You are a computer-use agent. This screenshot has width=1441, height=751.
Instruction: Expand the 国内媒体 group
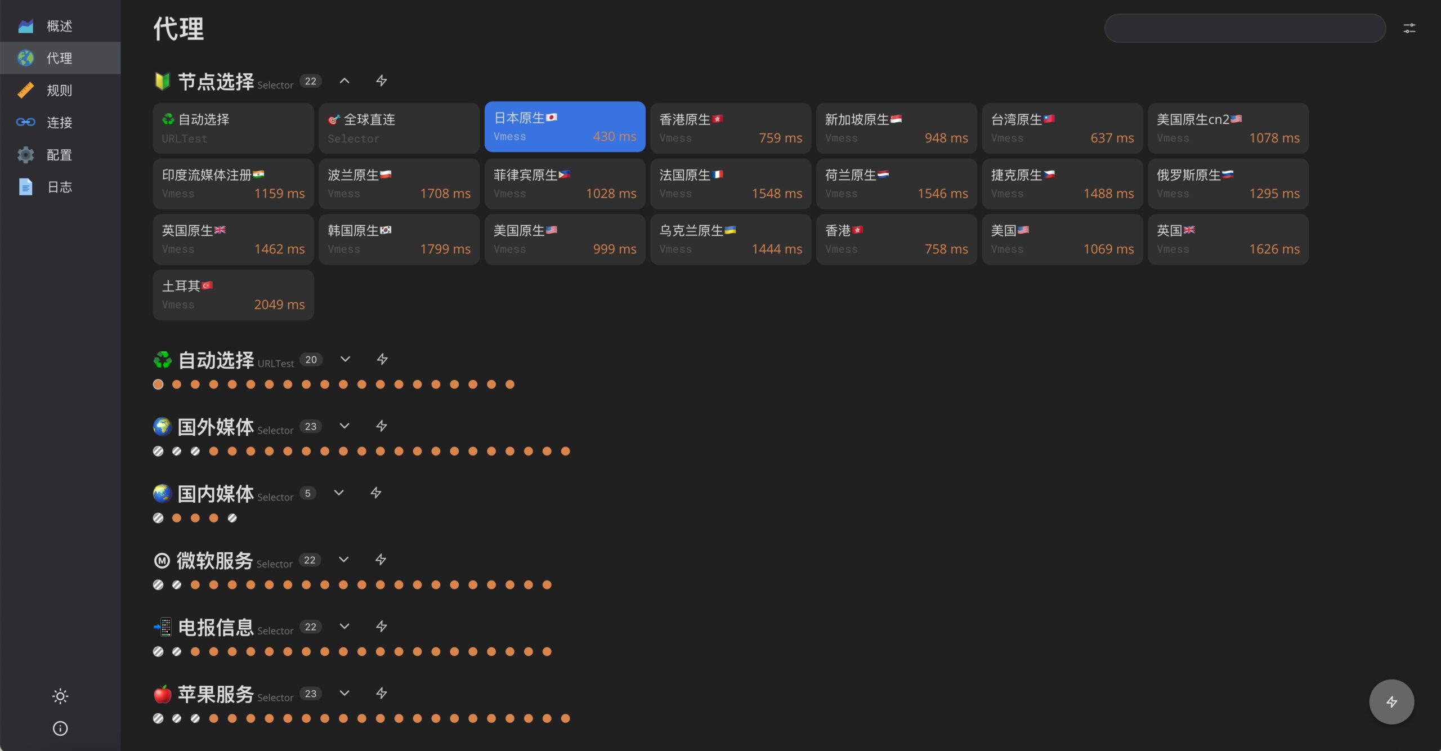coord(338,493)
